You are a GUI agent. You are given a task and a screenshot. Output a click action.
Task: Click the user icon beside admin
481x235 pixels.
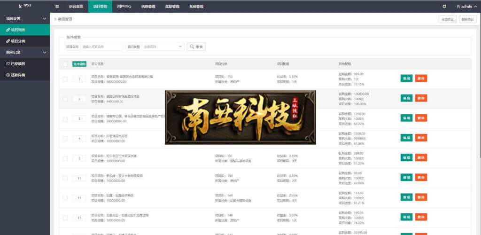pyautogui.click(x=458, y=7)
